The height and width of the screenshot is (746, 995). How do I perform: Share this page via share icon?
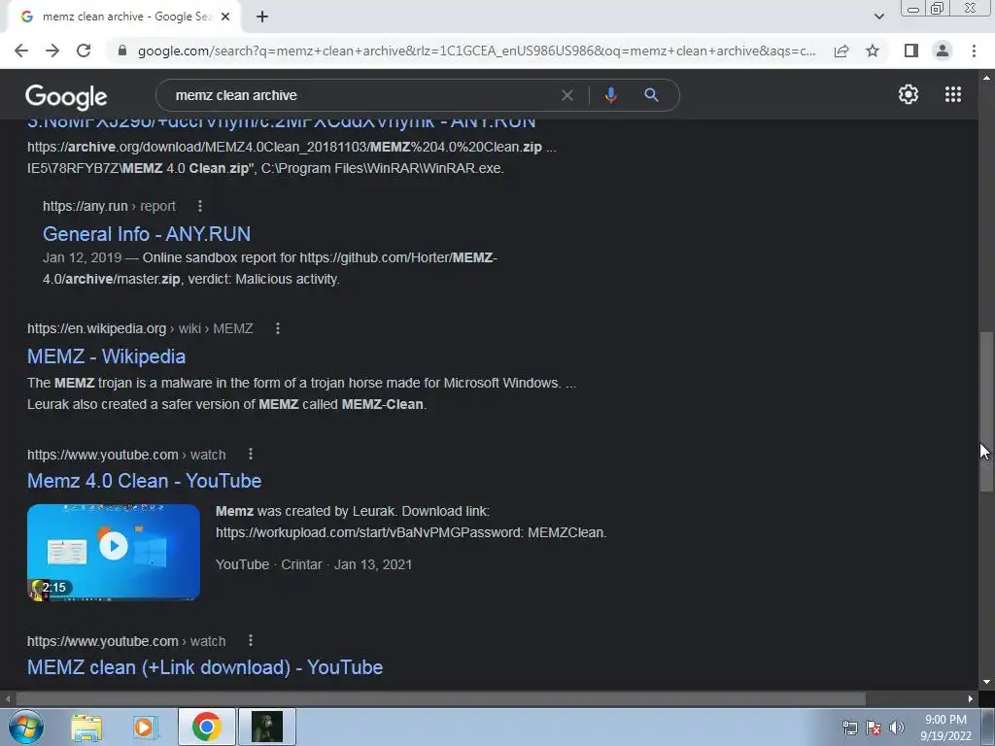[x=841, y=51]
